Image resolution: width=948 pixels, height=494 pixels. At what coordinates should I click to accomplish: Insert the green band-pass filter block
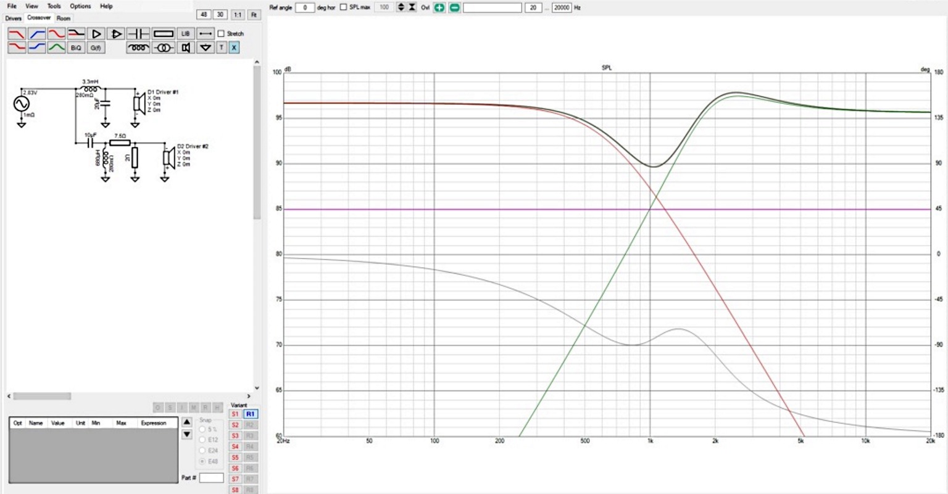pyautogui.click(x=56, y=47)
